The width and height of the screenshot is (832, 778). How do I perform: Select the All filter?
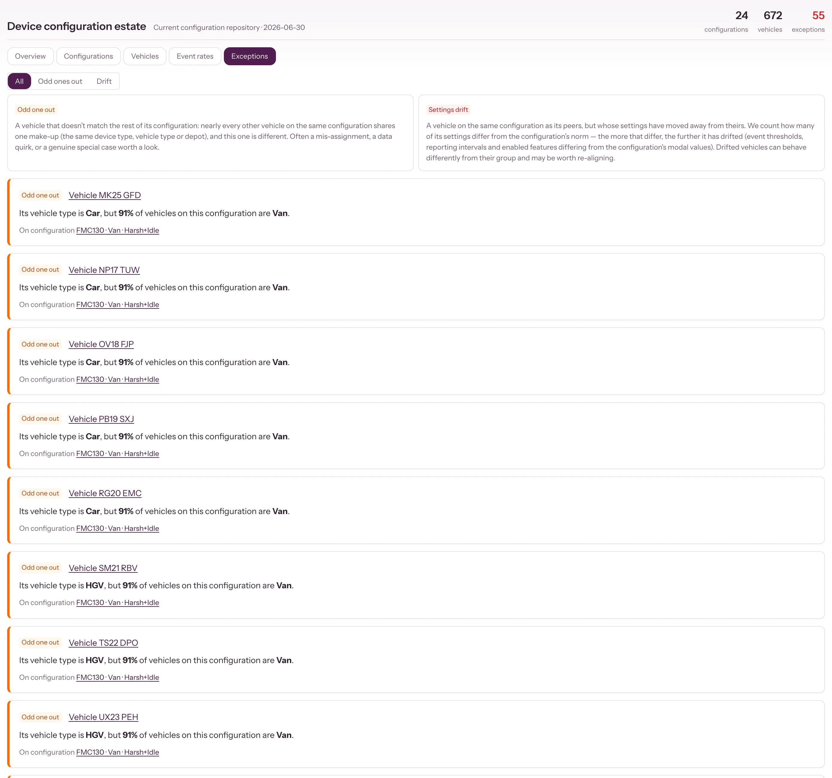coord(19,81)
